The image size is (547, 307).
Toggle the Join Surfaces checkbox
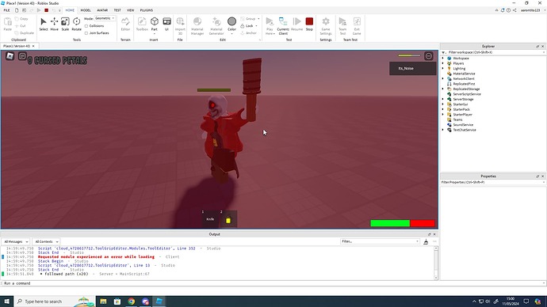86,33
